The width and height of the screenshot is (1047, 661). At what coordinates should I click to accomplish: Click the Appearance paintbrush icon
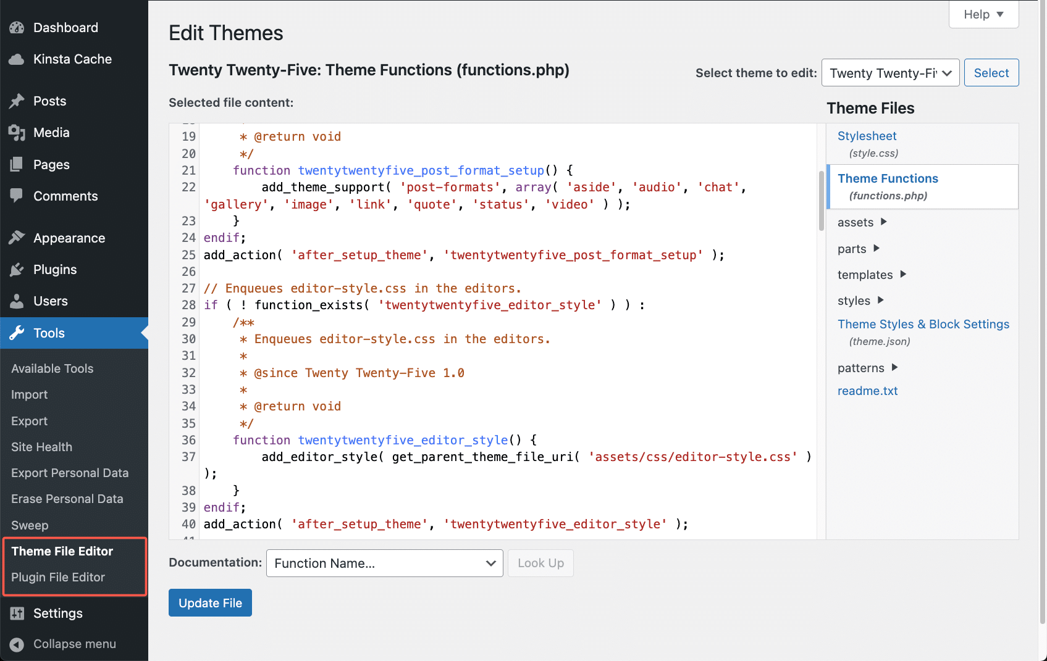[x=17, y=238]
